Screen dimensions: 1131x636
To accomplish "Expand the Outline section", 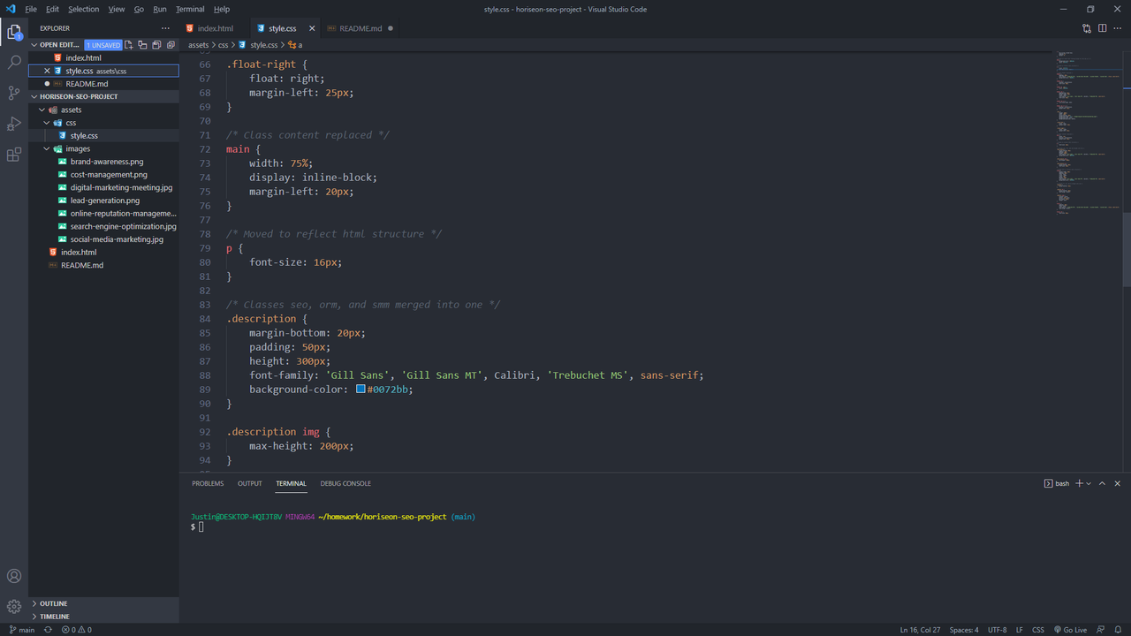I will pyautogui.click(x=53, y=604).
